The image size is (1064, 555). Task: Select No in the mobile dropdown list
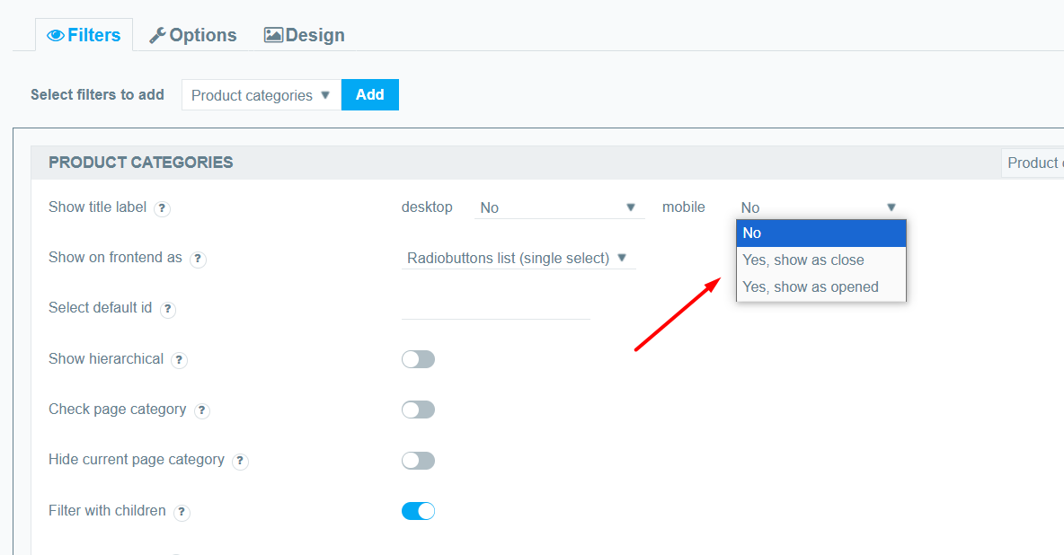tap(821, 233)
